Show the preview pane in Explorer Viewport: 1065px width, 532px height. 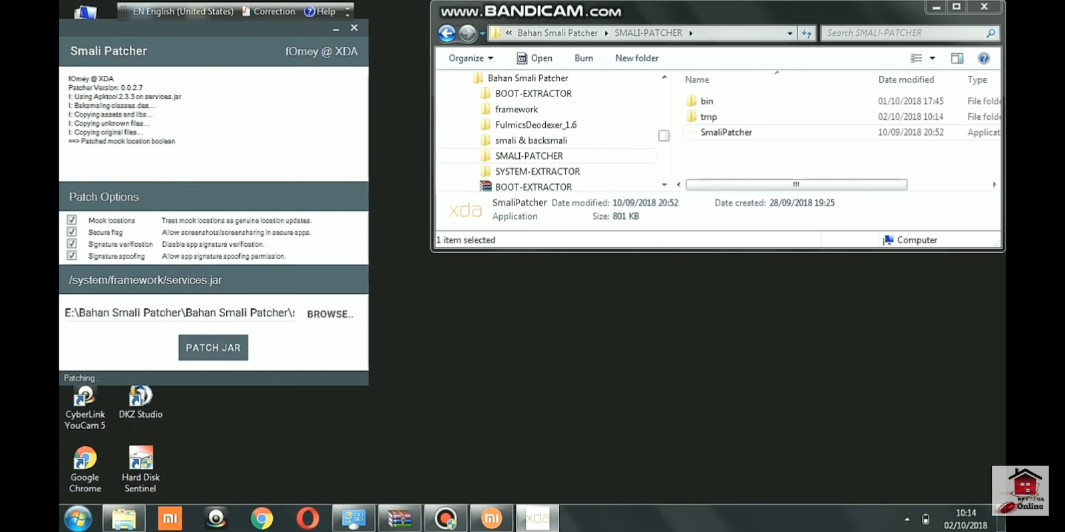pyautogui.click(x=957, y=59)
